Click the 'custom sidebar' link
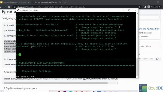163x92 pixels. [145, 46]
